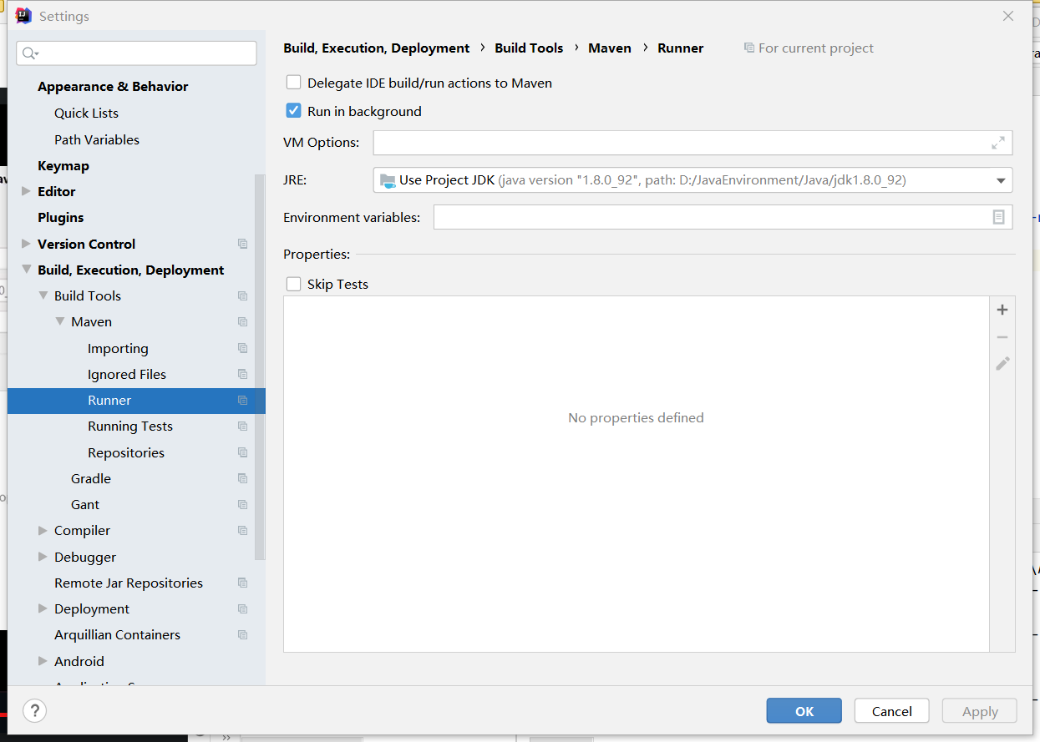Expand the Android node
Screen dimensions: 1040x742
coord(43,661)
